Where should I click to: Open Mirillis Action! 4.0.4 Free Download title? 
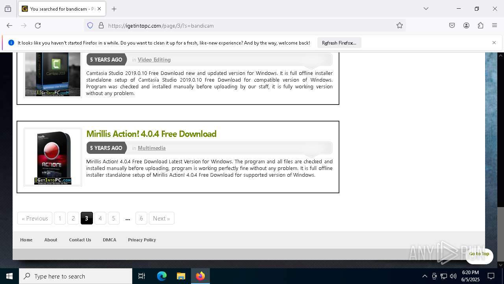point(151,134)
